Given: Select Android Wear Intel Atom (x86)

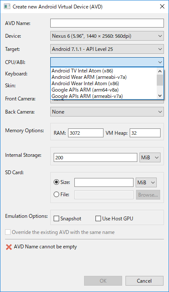Looking at the screenshot, I should 104,83.
